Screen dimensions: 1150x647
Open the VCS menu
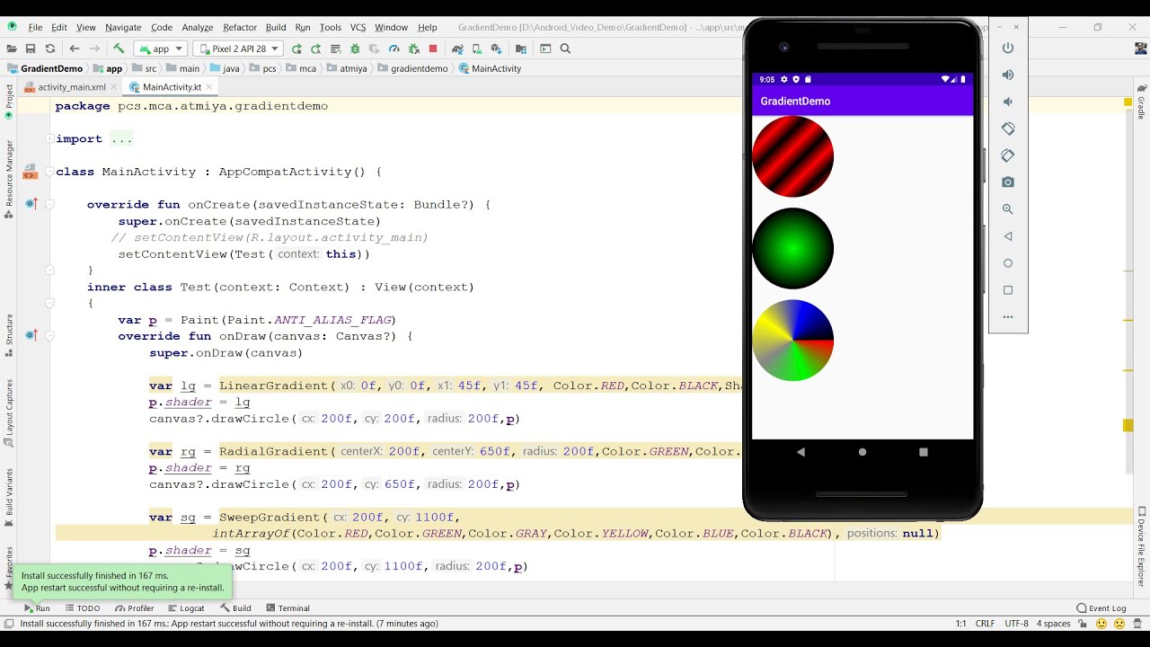click(358, 28)
